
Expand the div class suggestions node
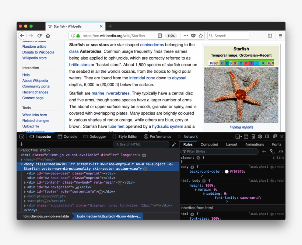[x=25, y=206]
